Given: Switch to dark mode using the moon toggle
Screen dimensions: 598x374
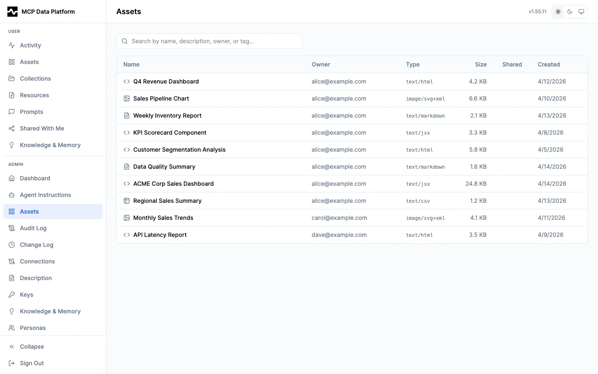Looking at the screenshot, I should click(569, 12).
